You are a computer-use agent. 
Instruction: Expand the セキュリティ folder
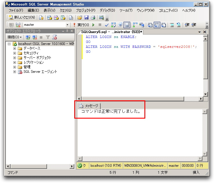(14, 53)
